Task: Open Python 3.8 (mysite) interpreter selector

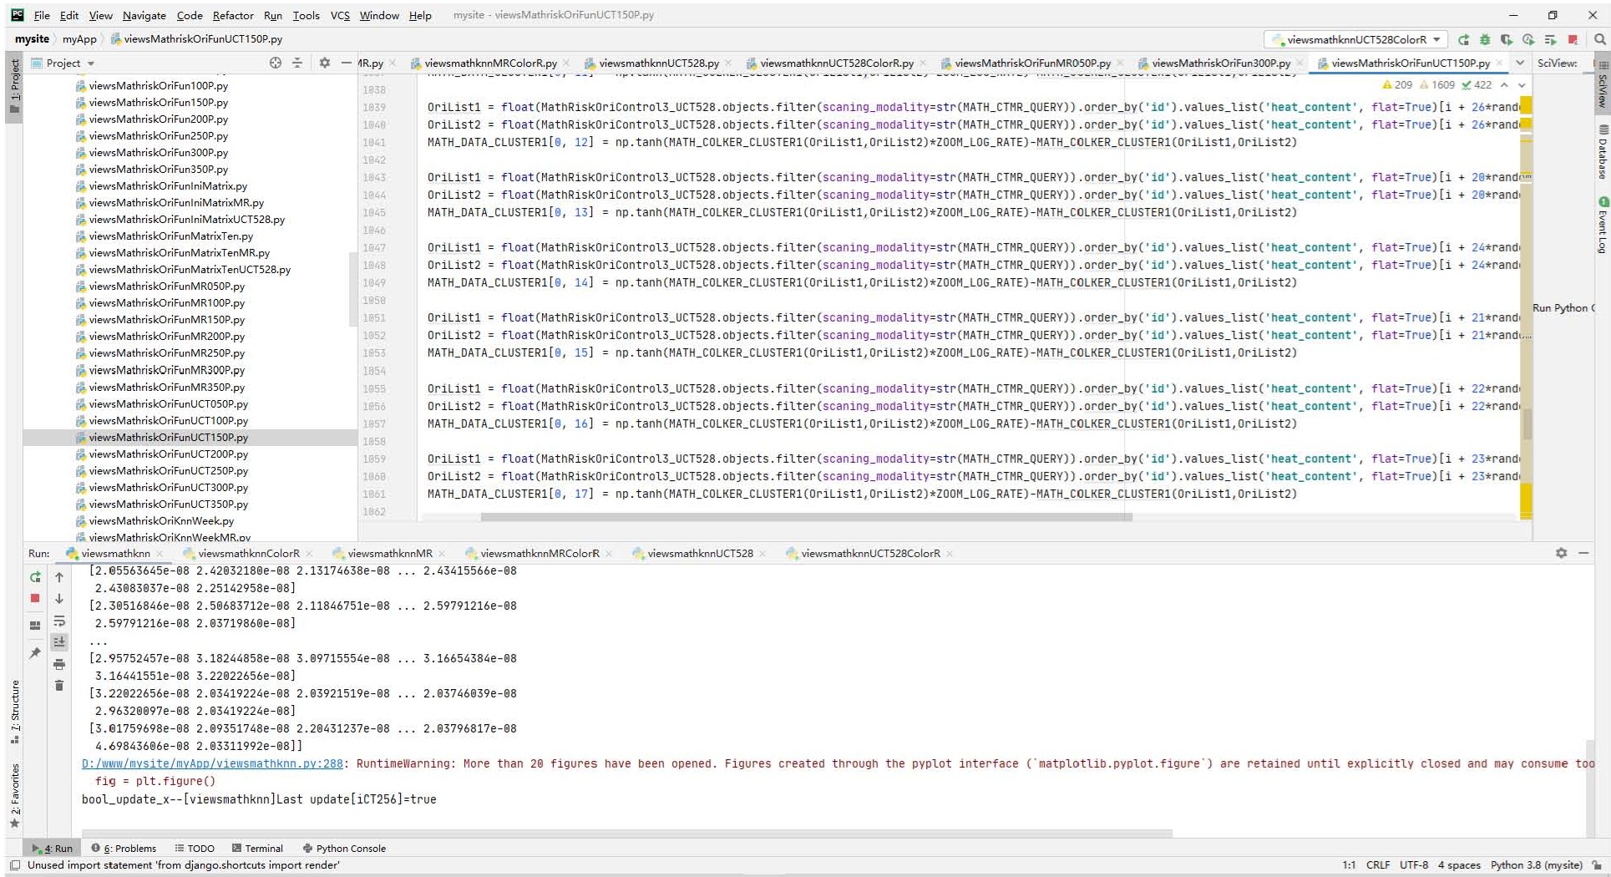Action: click(1536, 865)
